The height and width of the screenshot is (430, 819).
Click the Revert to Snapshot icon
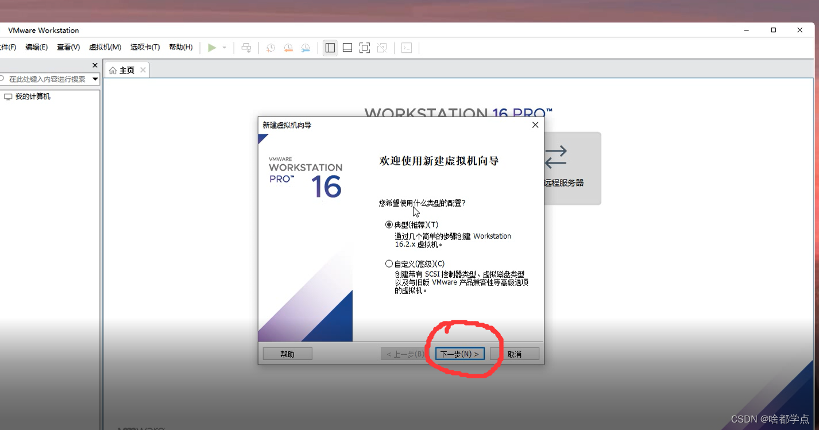pyautogui.click(x=288, y=48)
